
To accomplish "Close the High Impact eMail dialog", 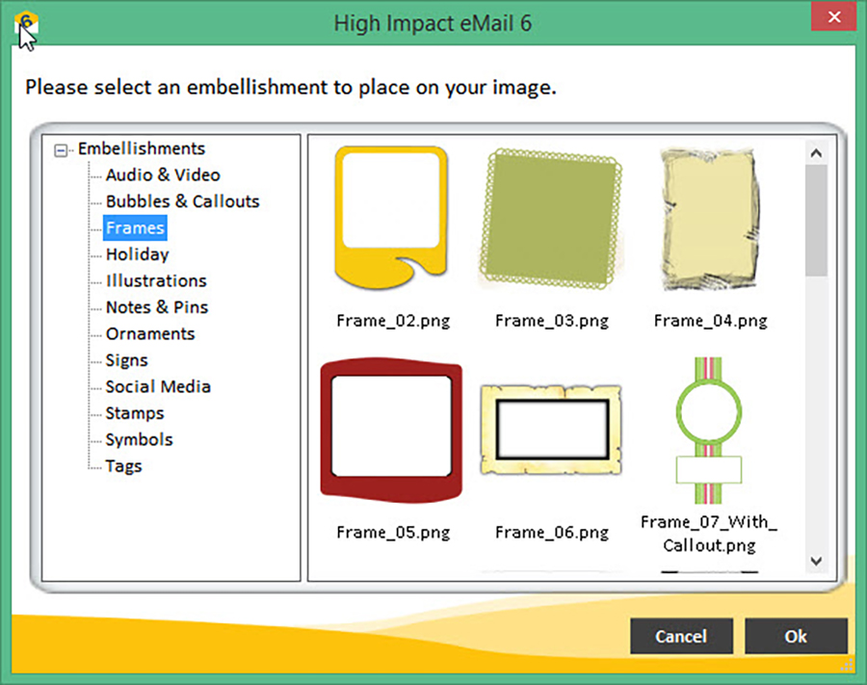I will 834,17.
